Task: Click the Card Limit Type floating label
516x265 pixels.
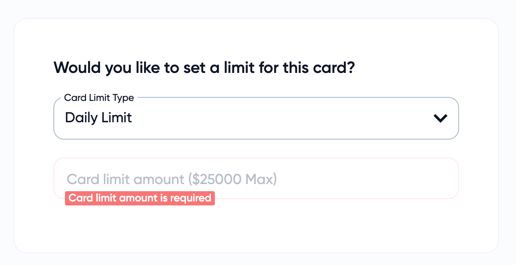Action: click(x=99, y=98)
